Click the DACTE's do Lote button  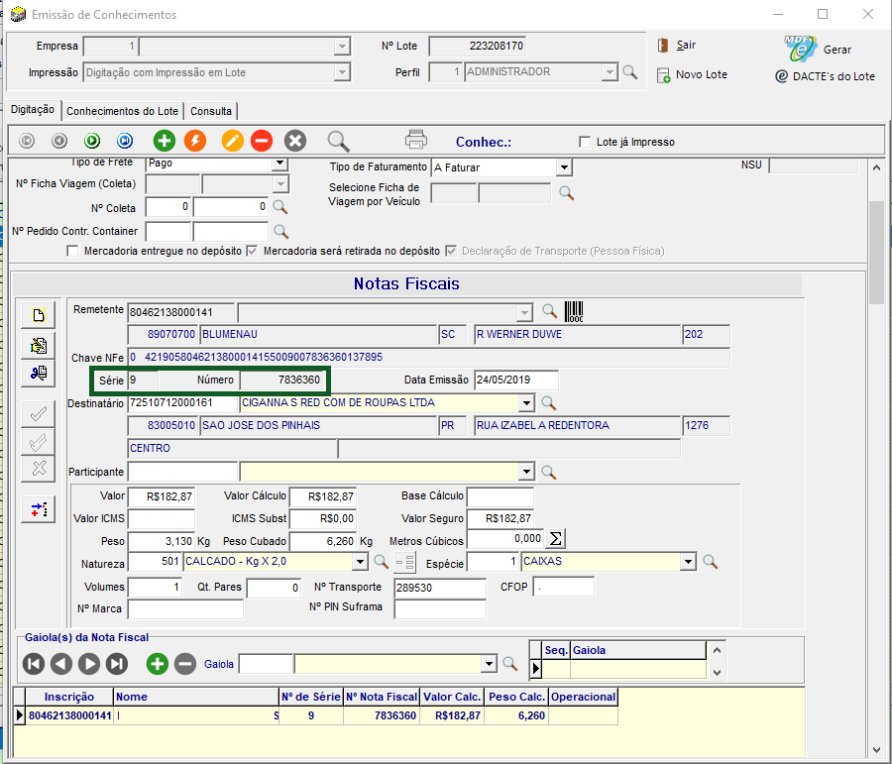click(825, 76)
